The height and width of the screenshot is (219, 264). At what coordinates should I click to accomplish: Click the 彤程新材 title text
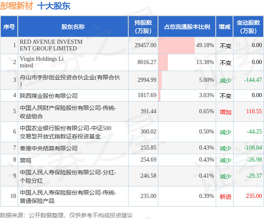16,6
